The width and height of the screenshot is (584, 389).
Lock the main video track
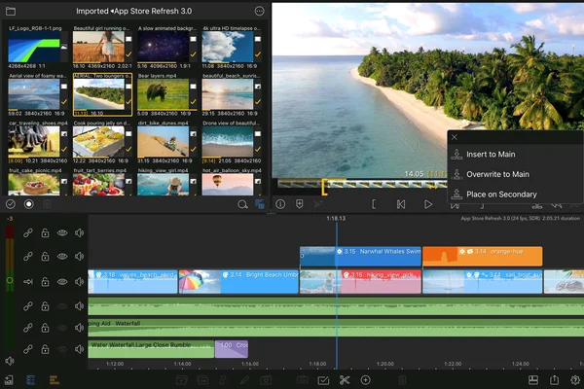click(x=45, y=282)
